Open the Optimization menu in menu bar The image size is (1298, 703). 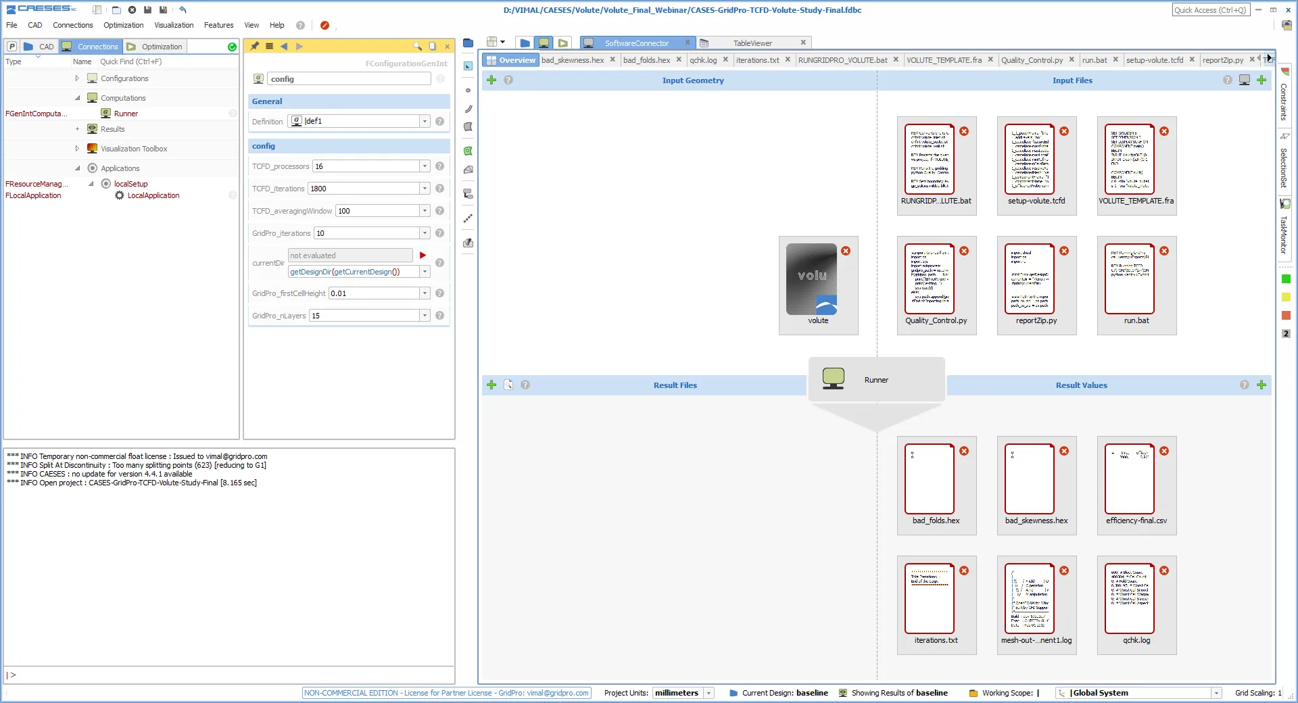click(x=123, y=25)
